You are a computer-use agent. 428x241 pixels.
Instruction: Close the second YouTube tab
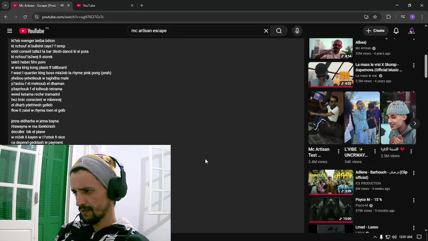click(x=132, y=5)
